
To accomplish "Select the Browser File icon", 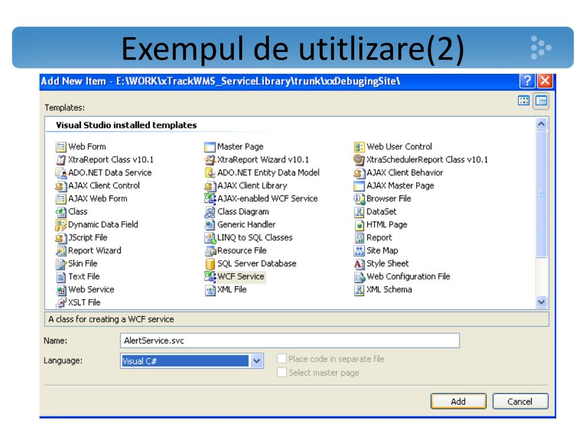I will click(x=359, y=199).
